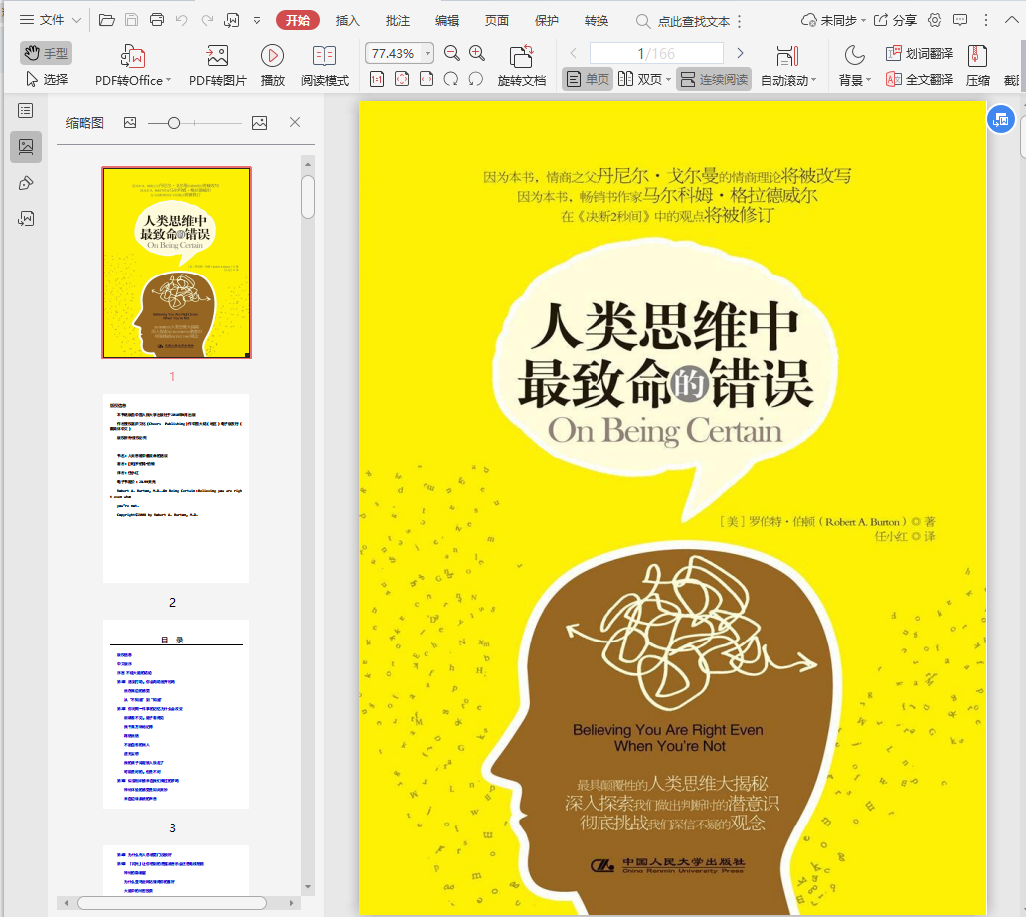Click the 全文翻译 full text translate button

pyautogui.click(x=920, y=80)
